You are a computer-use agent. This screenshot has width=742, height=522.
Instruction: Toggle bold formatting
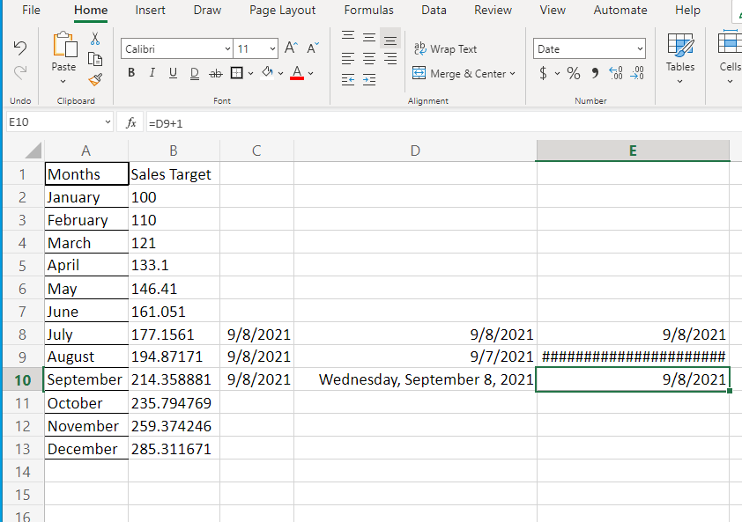(x=130, y=72)
